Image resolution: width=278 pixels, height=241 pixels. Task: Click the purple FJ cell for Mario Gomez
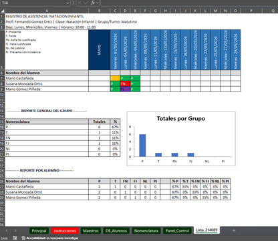125,89
